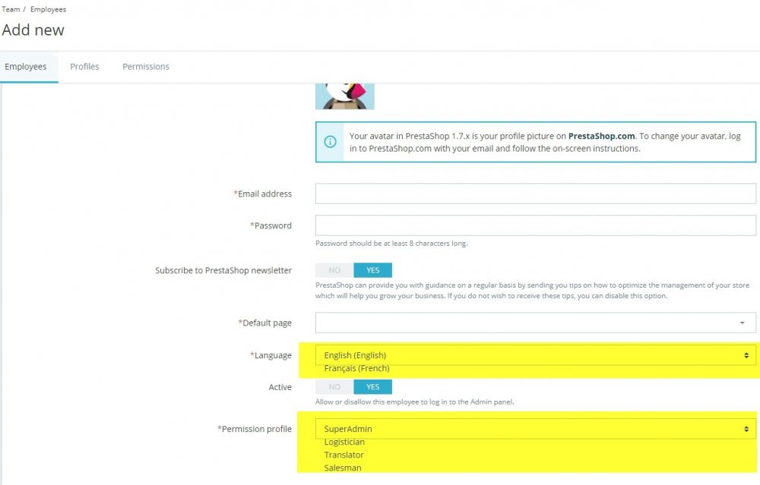760x485 pixels.
Task: Click the dropdown arrow on Language select
Action: 744,354
